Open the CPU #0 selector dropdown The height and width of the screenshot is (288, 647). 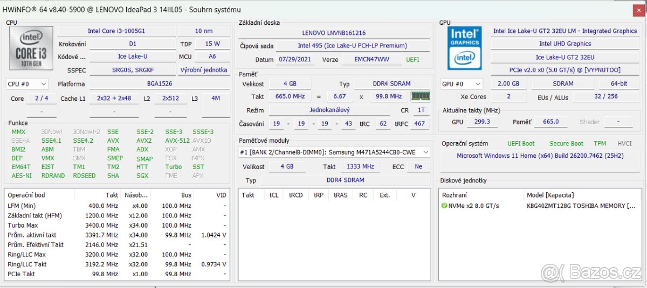tap(27, 84)
